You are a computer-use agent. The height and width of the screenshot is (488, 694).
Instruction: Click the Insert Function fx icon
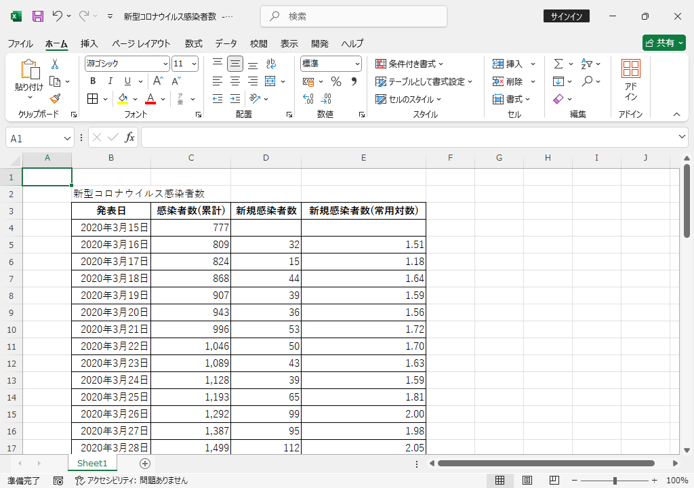129,138
